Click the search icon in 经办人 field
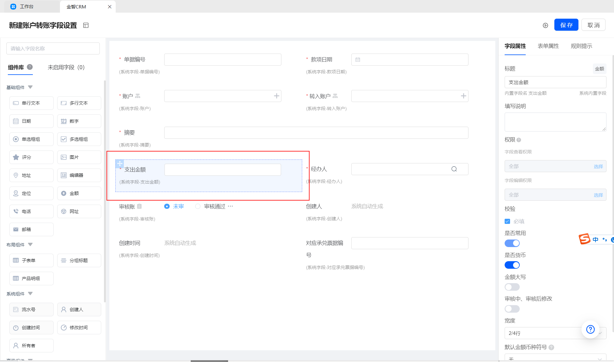The image size is (614, 362). click(x=454, y=169)
